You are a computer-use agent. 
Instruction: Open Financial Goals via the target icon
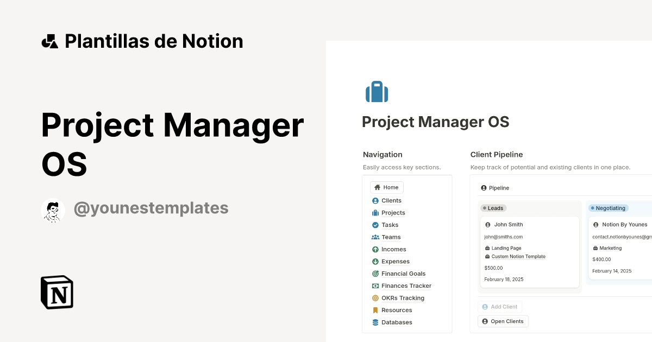[375, 274]
